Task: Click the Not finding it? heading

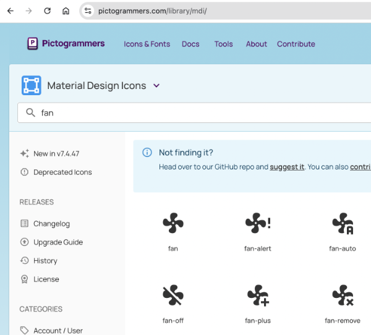Action: (x=186, y=153)
